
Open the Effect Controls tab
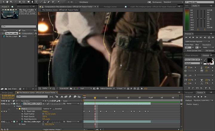coord(24,7)
